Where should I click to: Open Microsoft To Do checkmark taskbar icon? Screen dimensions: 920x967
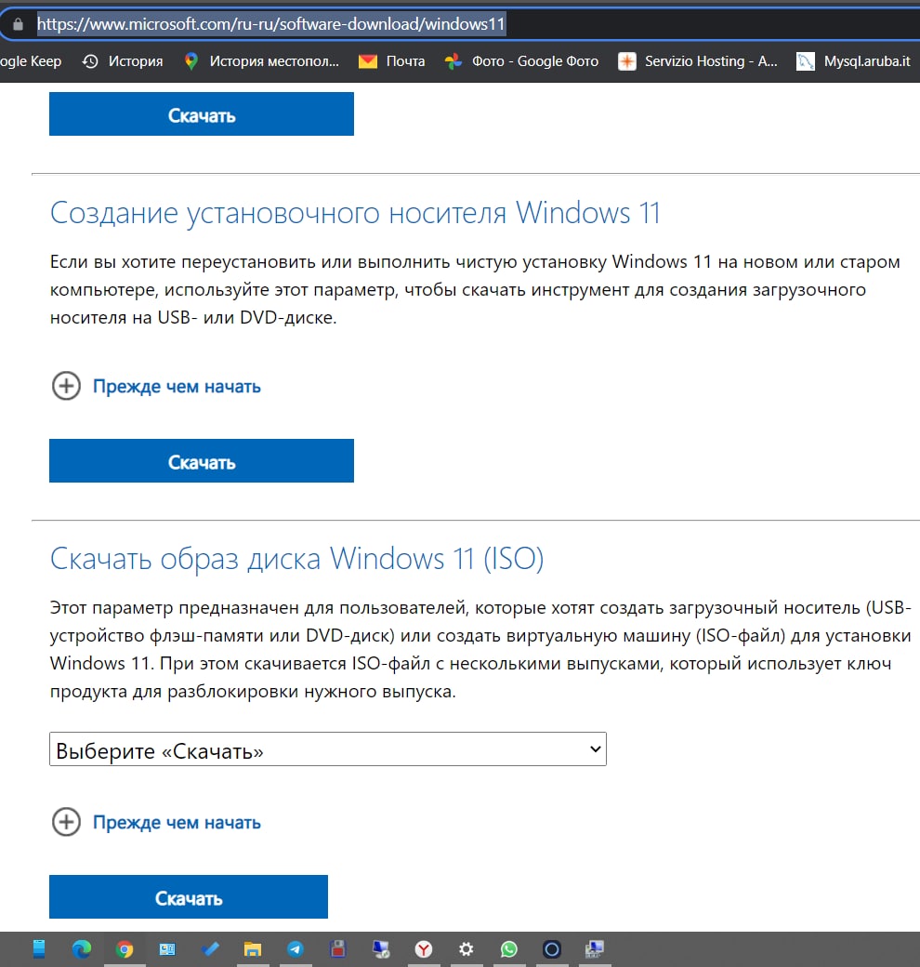[210, 949]
